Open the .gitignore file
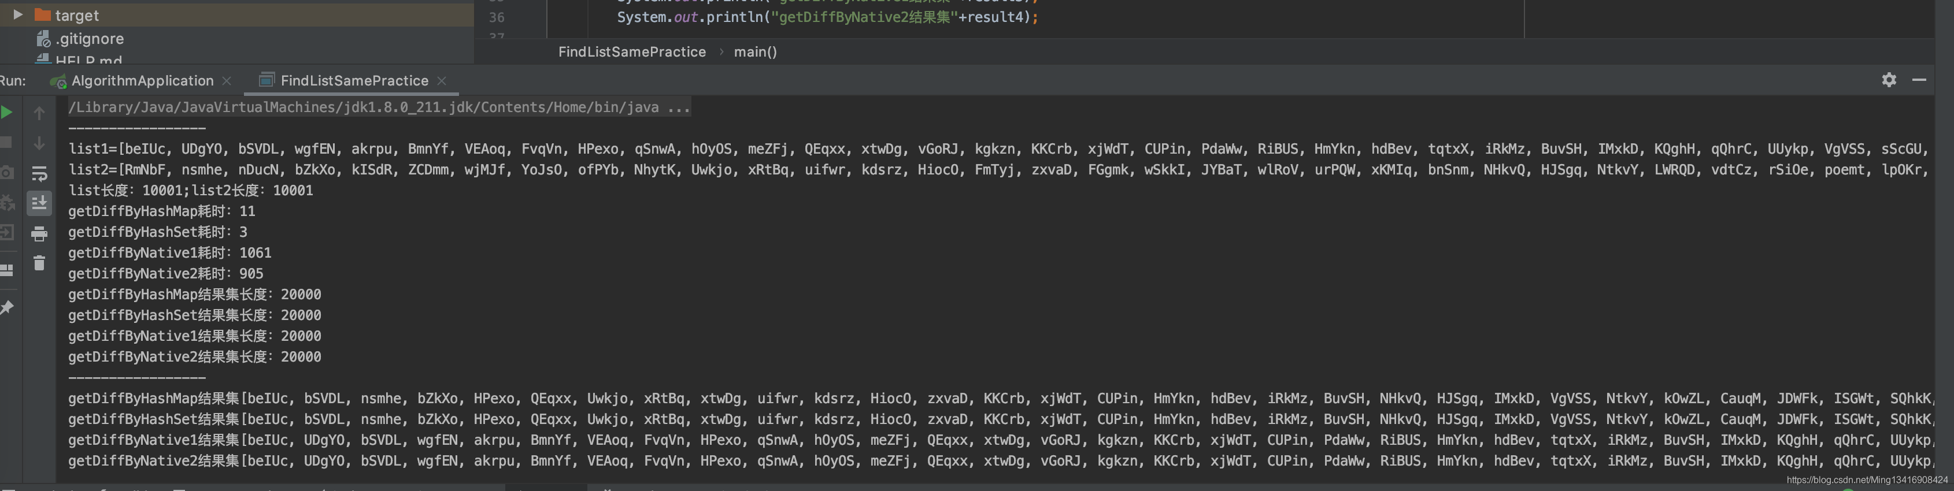Screen dimensions: 1954x491 (x=90, y=39)
